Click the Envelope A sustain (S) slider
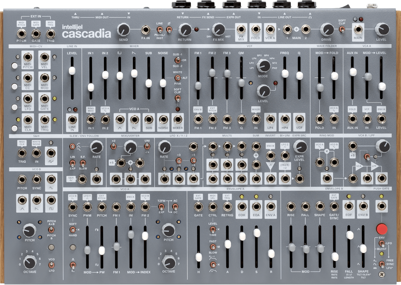 [x=257, y=233]
